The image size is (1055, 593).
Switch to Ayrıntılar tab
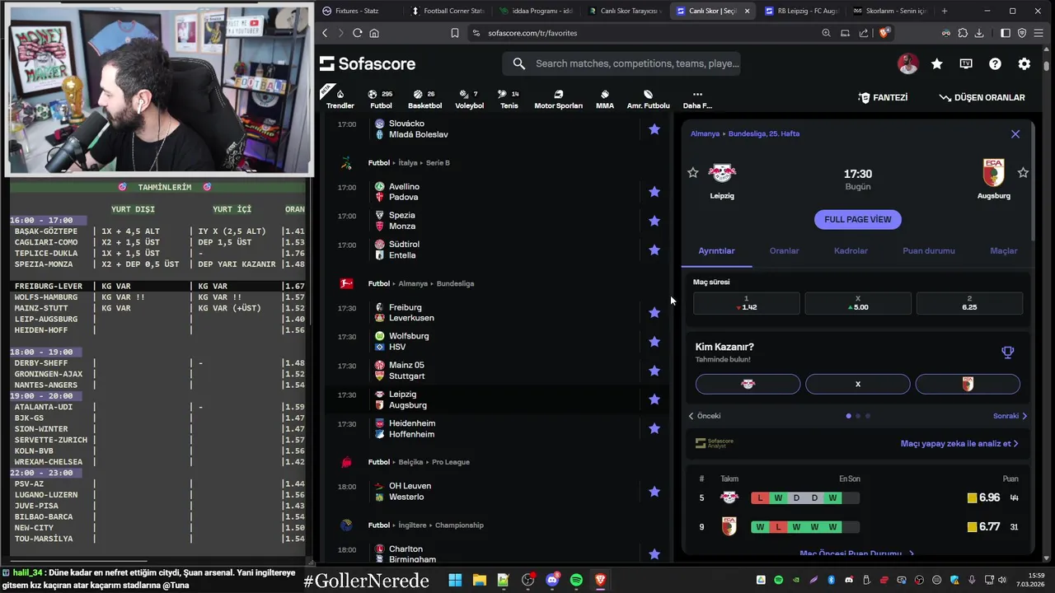pos(716,250)
